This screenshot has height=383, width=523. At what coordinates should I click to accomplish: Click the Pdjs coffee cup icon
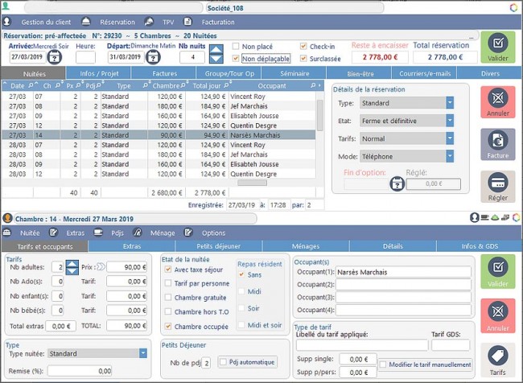click(x=97, y=233)
